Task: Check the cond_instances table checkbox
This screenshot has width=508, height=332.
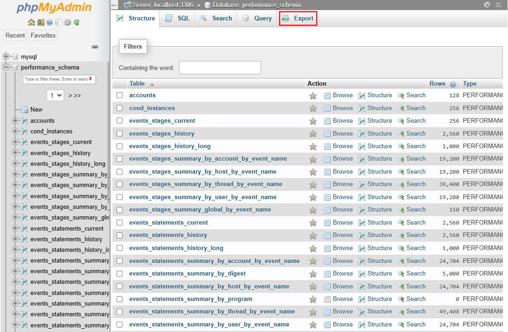Action: click(x=119, y=108)
